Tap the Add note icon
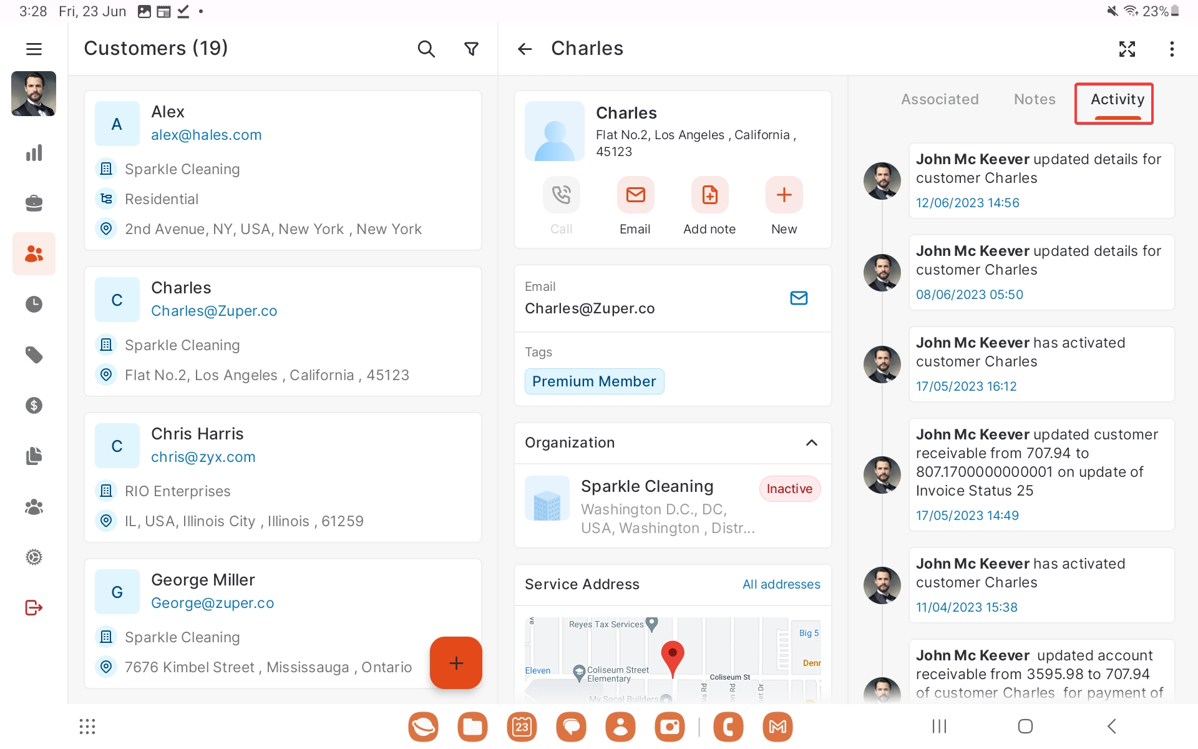Viewport: 1198px width, 749px height. coord(709,196)
